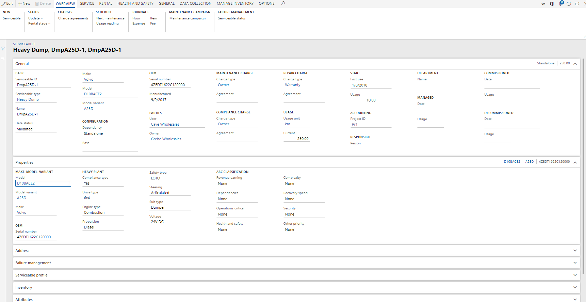The image size is (586, 302).
Task: Open the General ribbon tab
Action: click(x=166, y=3)
